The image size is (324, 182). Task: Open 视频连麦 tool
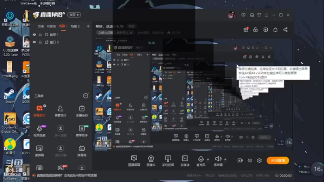39,131
